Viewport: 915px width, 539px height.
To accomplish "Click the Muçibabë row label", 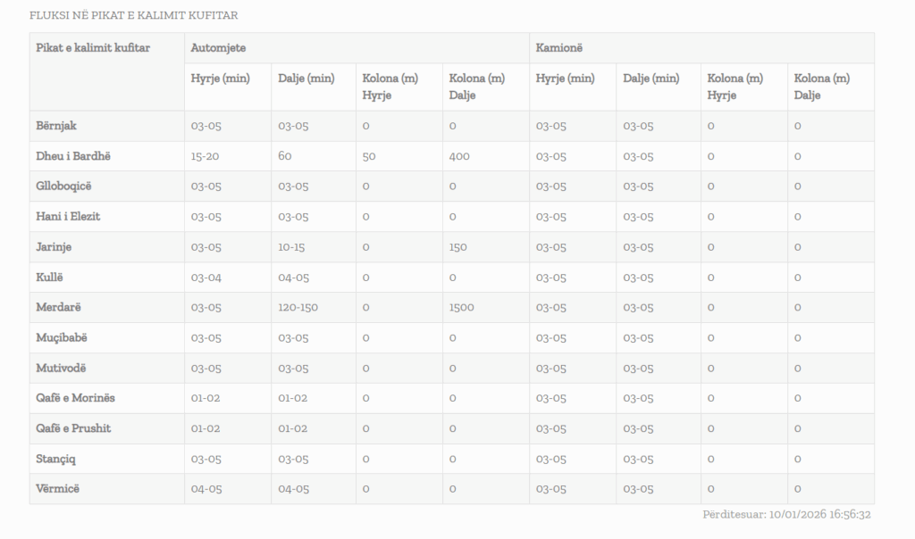I will (62, 338).
